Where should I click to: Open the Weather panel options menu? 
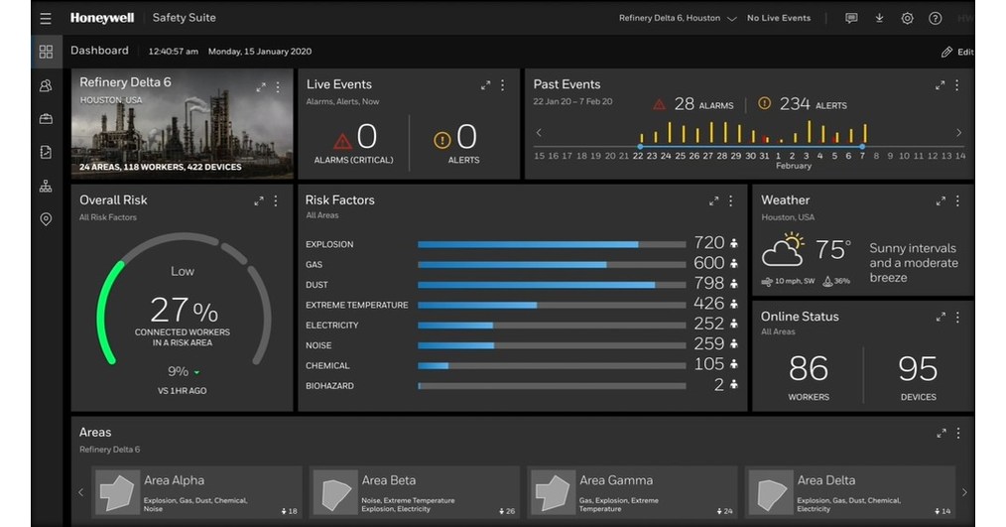pyautogui.click(x=957, y=200)
